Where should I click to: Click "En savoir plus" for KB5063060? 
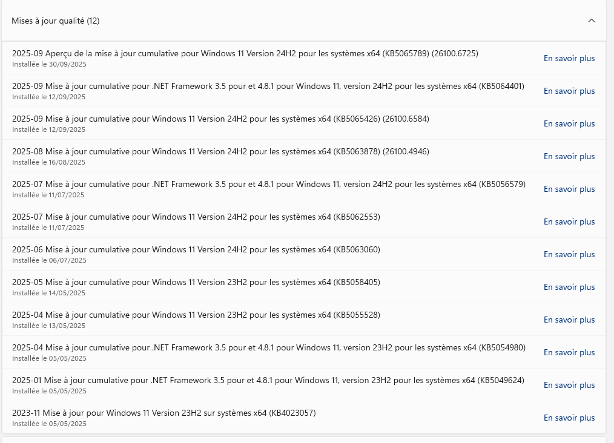pos(569,255)
